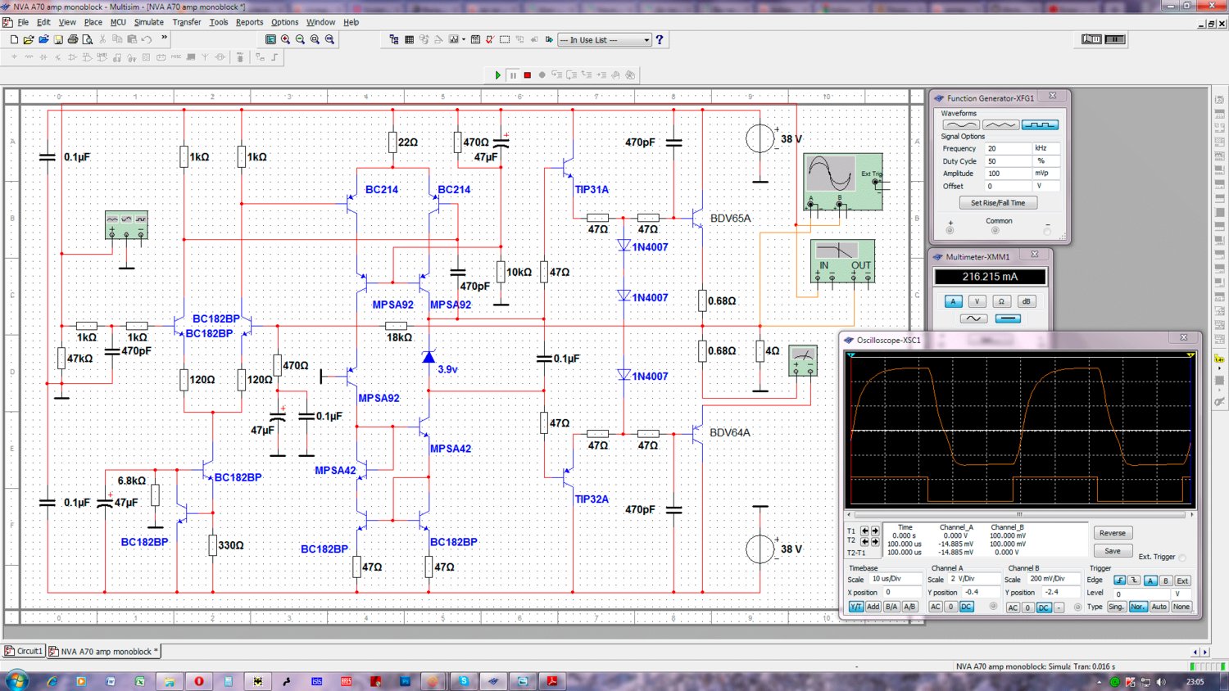Open Multisim help question mark icon
Viewport: 1229px width, 691px height.
click(x=660, y=39)
